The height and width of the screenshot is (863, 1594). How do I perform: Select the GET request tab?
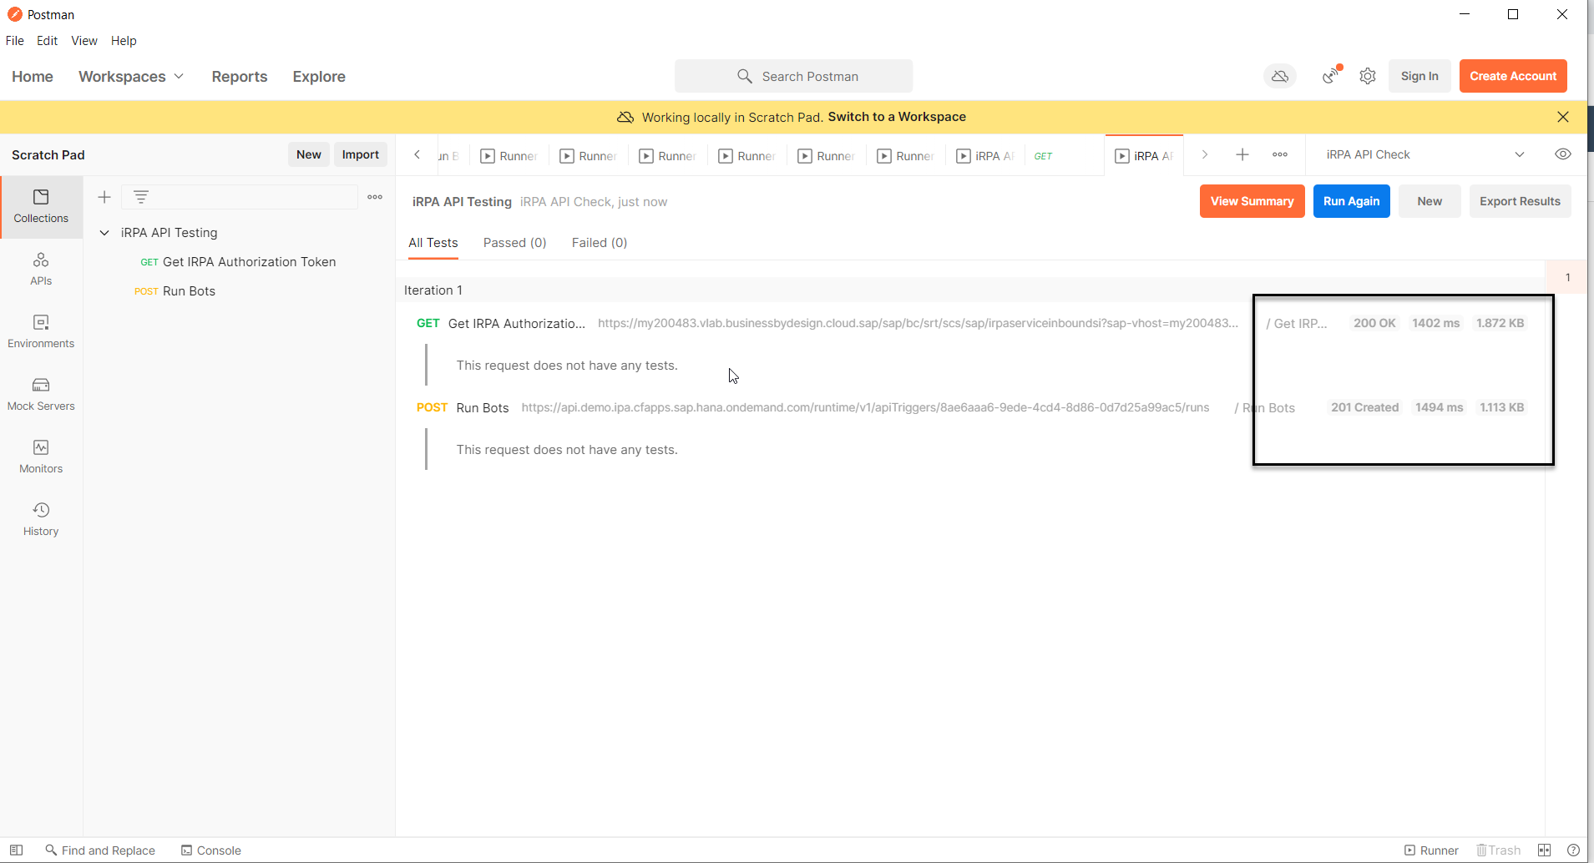tap(1065, 156)
